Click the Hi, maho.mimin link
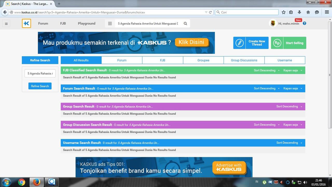This screenshot has width=332, height=187. [x=289, y=24]
